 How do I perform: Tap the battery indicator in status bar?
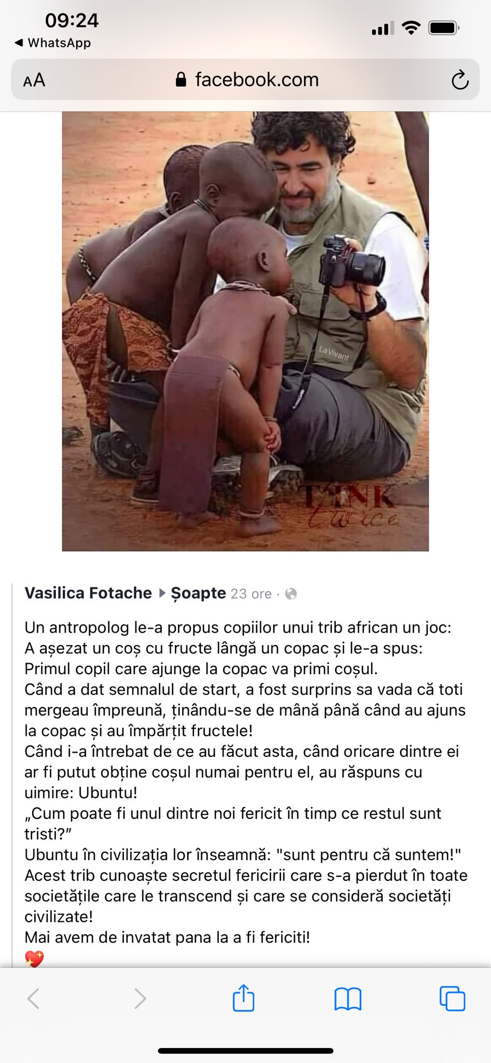pos(444,28)
